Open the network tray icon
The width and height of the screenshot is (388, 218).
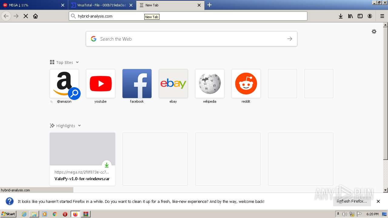pyautogui.click(x=352, y=214)
